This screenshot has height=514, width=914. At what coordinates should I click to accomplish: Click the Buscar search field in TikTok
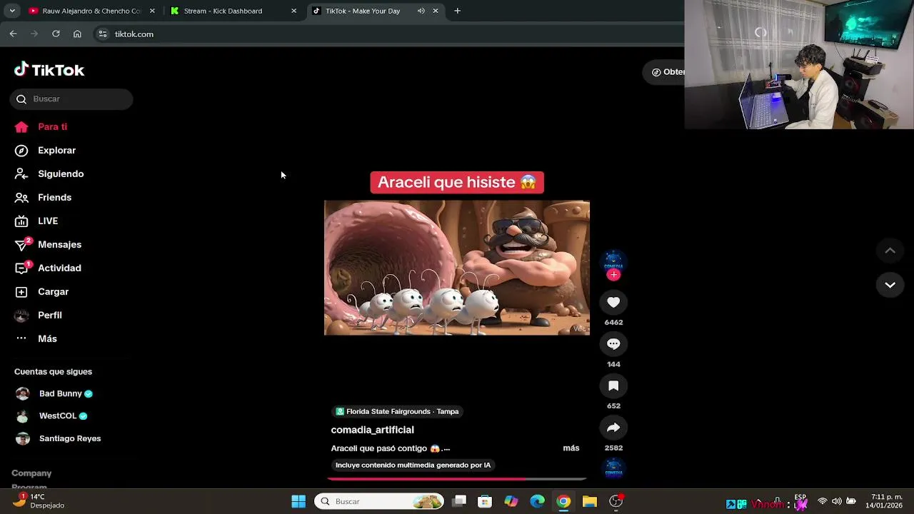[x=71, y=99]
